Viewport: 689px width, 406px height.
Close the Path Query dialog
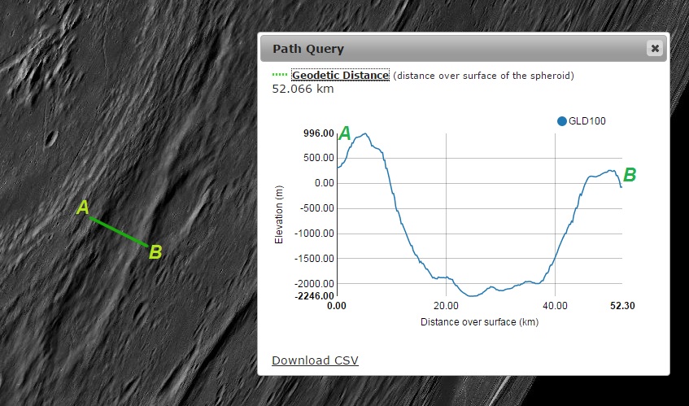(x=654, y=48)
